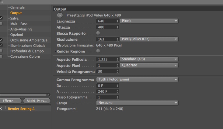This screenshot has width=223, height=129.
Task: Click the Velocità Fotogramma stepper arrows
Action: (x=117, y=71)
